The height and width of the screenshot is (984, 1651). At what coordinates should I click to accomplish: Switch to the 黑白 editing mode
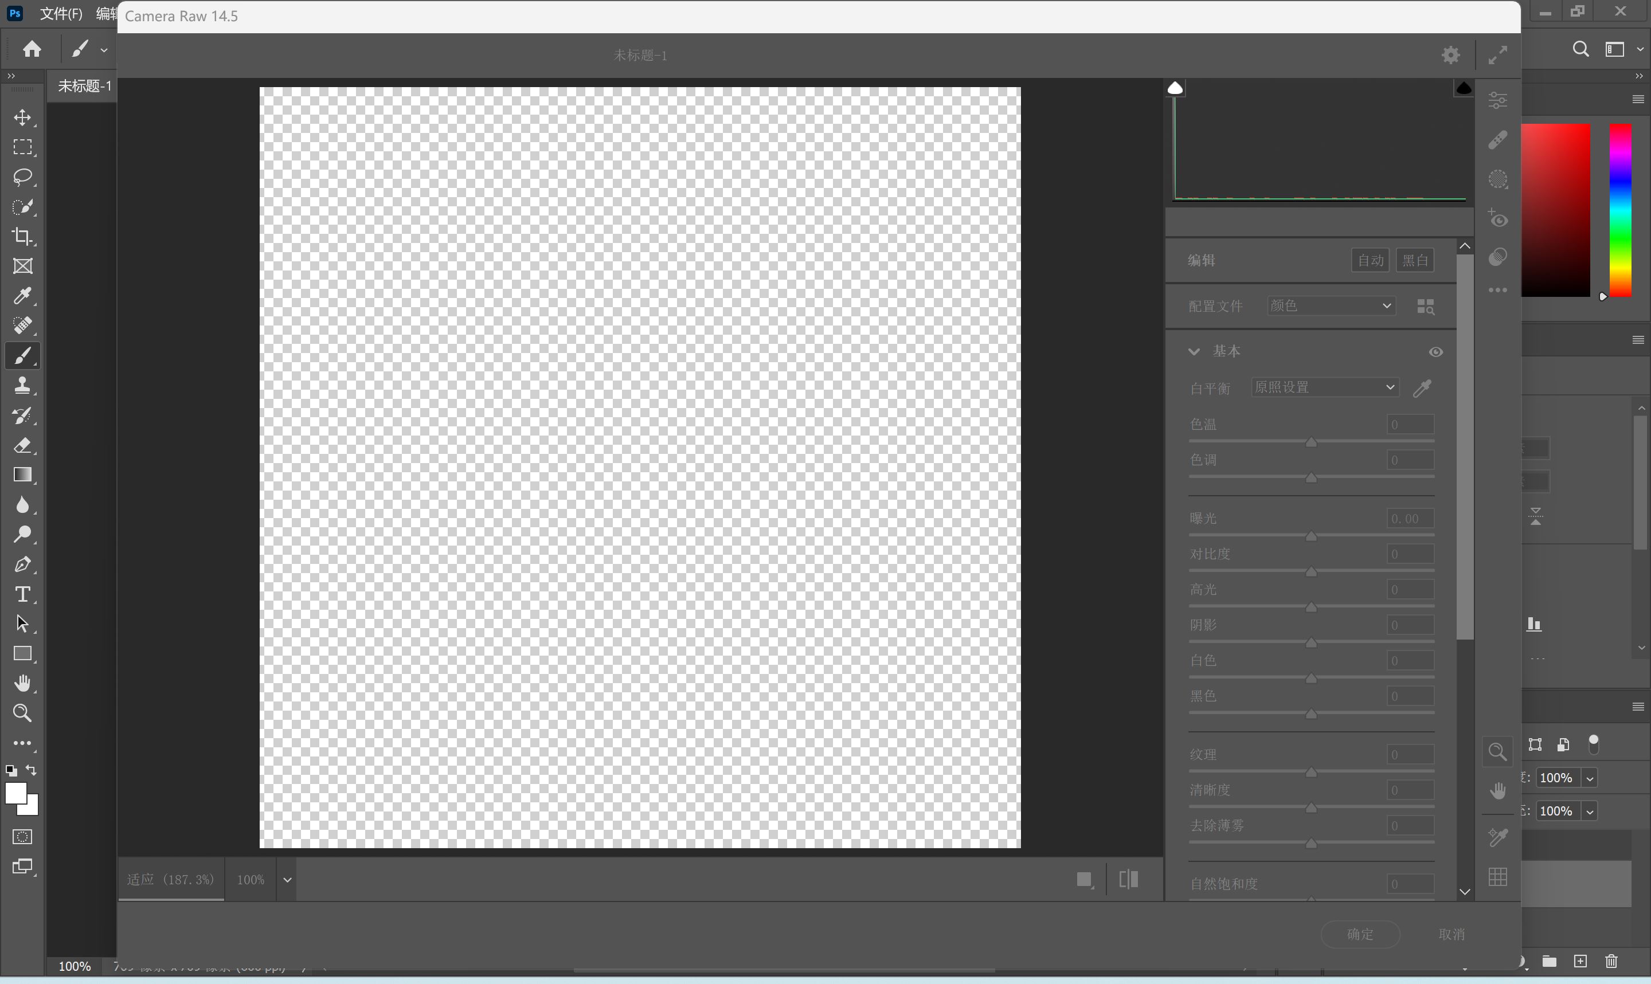[x=1415, y=260]
